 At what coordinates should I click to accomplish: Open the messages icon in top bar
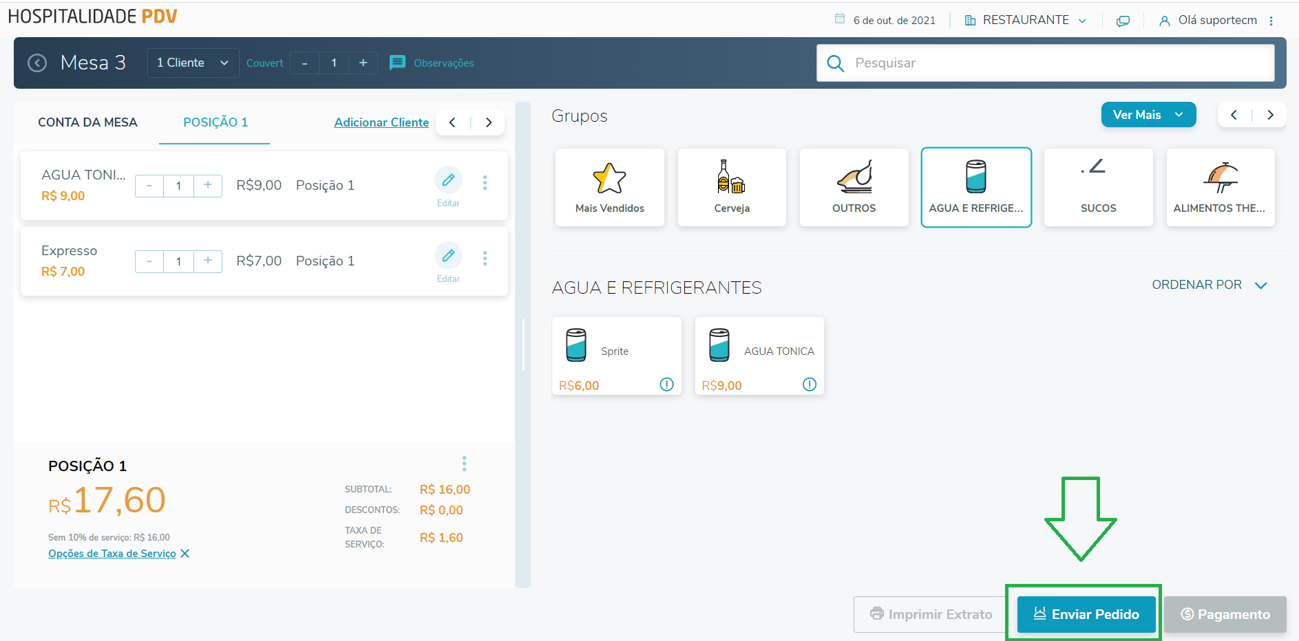coord(1123,21)
